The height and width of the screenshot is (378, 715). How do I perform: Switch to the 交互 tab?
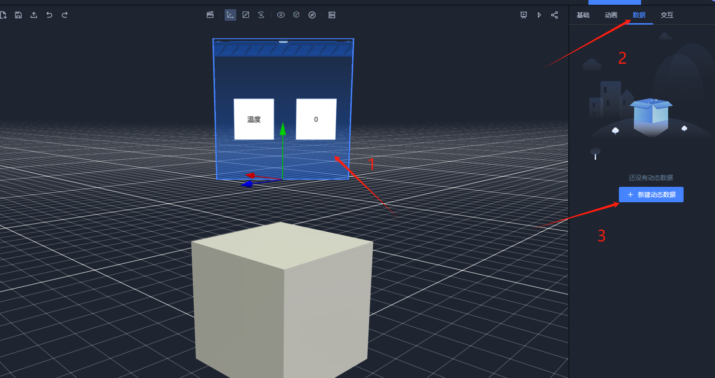point(667,15)
